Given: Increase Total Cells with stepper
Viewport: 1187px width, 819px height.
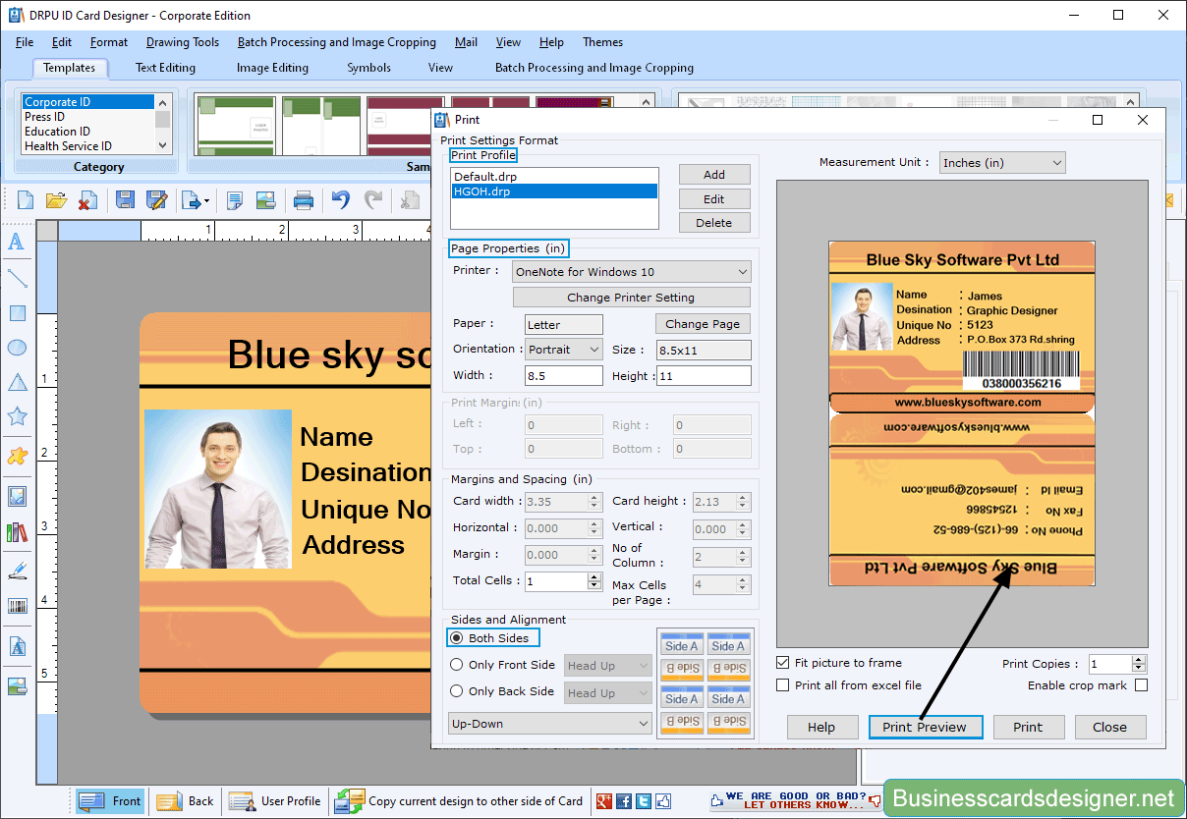Looking at the screenshot, I should tap(594, 576).
